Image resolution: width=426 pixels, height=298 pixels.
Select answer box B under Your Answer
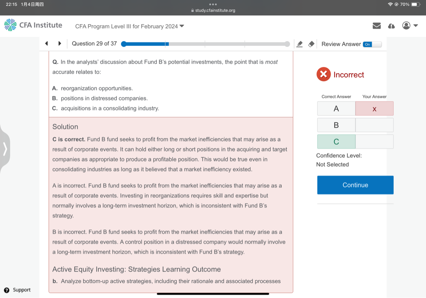(x=374, y=125)
